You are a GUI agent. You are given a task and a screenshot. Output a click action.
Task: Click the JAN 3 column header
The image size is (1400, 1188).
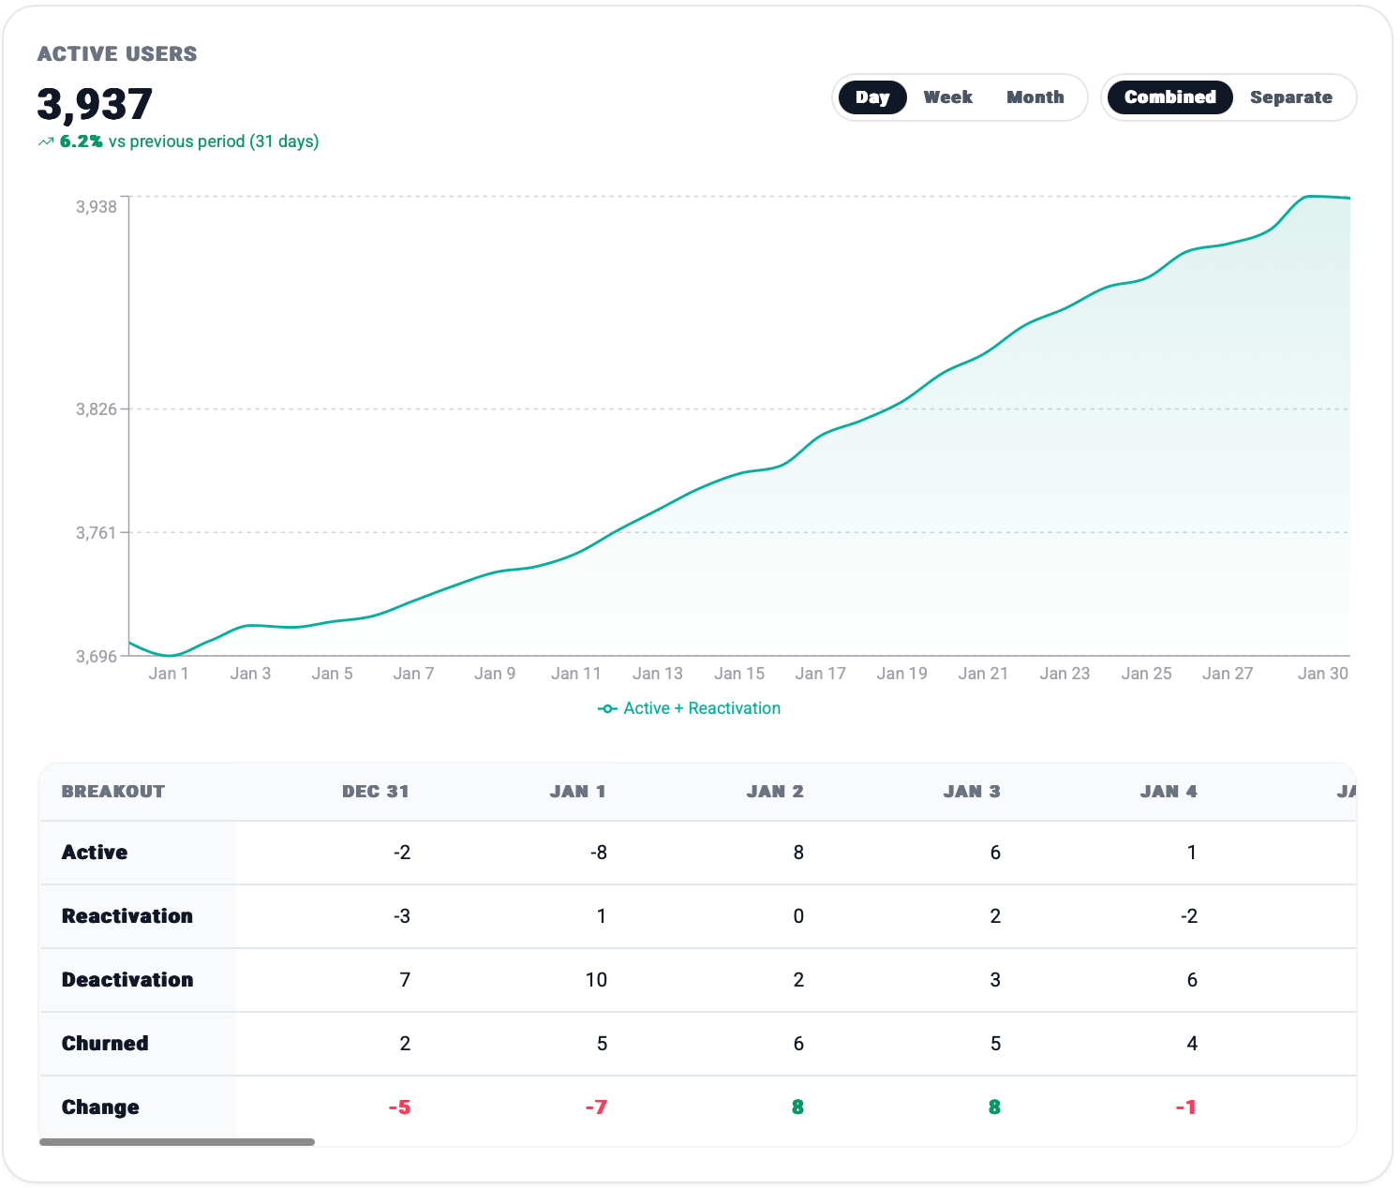(971, 792)
